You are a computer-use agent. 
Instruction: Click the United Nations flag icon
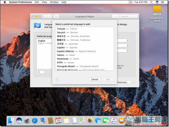(x=37, y=26)
